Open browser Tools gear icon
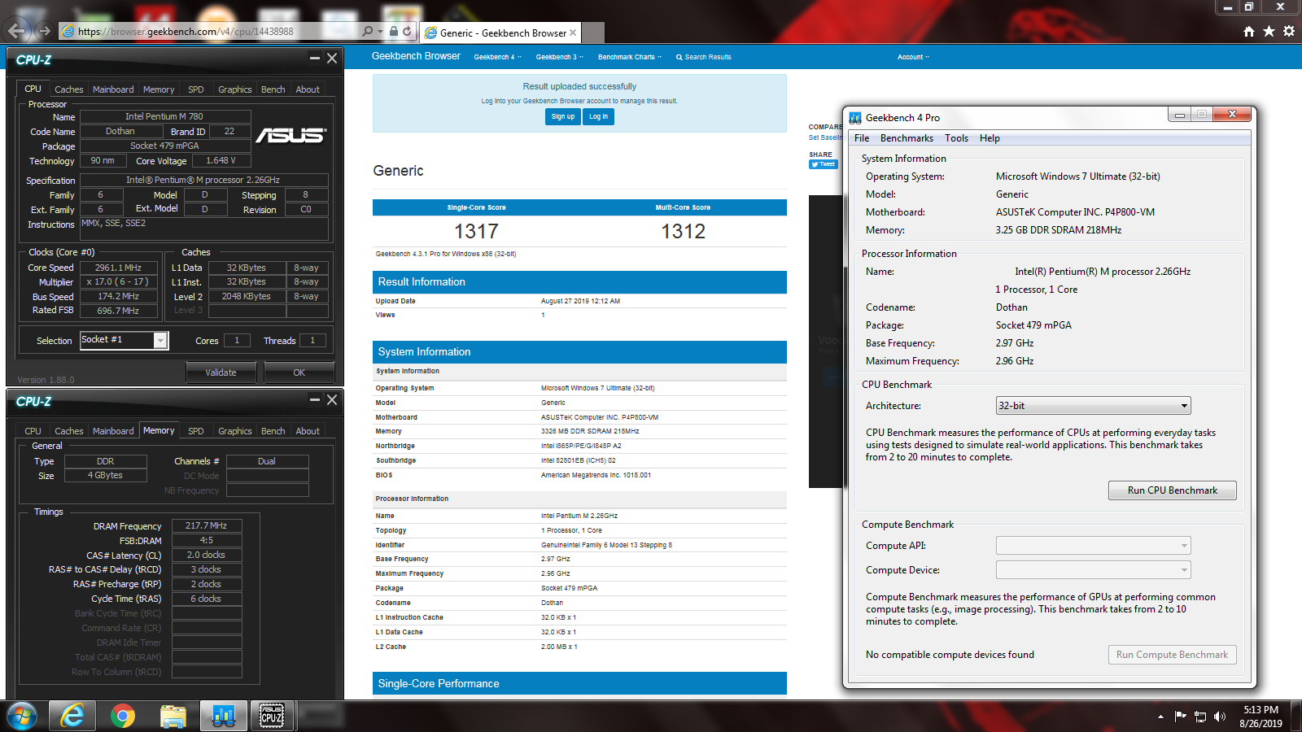Screen dimensions: 1302x732 pos(1289,31)
